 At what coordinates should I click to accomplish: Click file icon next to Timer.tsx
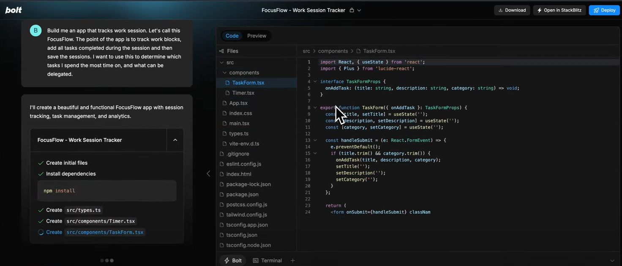pos(228,93)
